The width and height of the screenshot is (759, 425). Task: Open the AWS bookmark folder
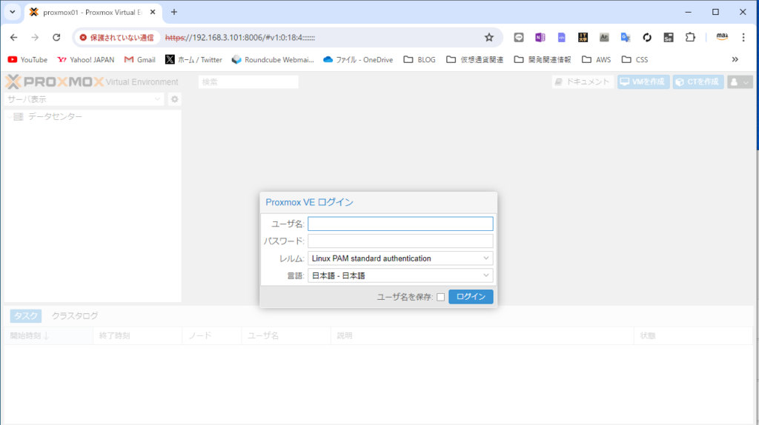coord(597,59)
